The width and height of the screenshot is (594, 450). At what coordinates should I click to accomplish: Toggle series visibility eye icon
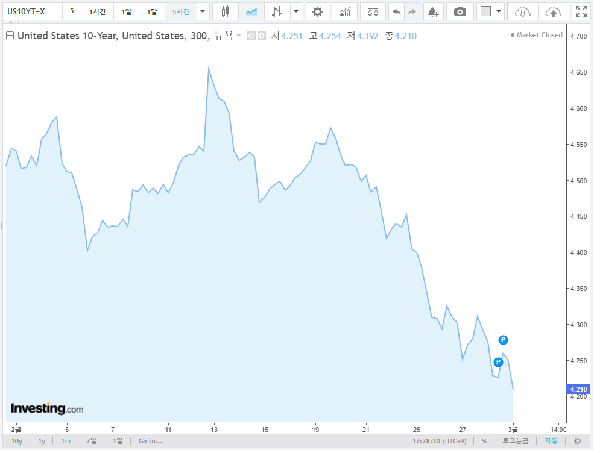click(x=251, y=36)
